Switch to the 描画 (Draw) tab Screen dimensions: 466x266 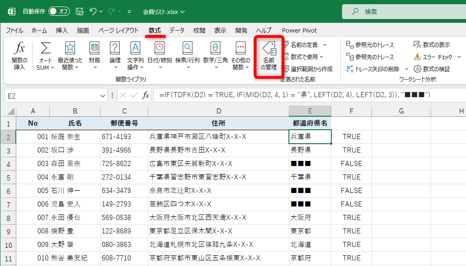click(x=82, y=30)
